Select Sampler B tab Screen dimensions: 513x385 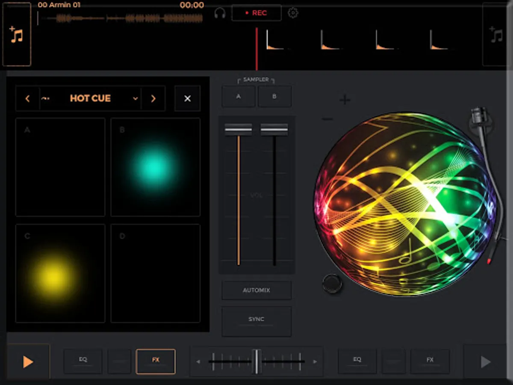pyautogui.click(x=274, y=96)
